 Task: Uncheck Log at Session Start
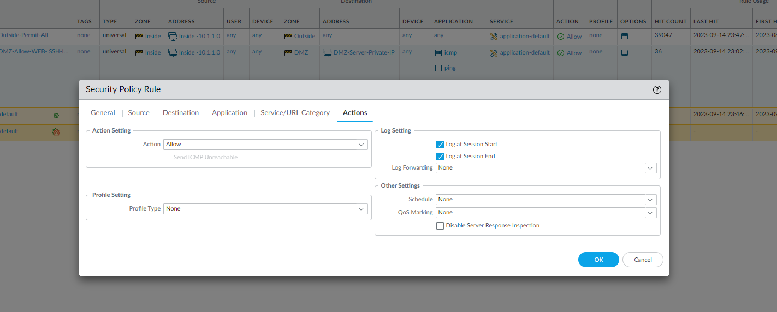point(440,145)
